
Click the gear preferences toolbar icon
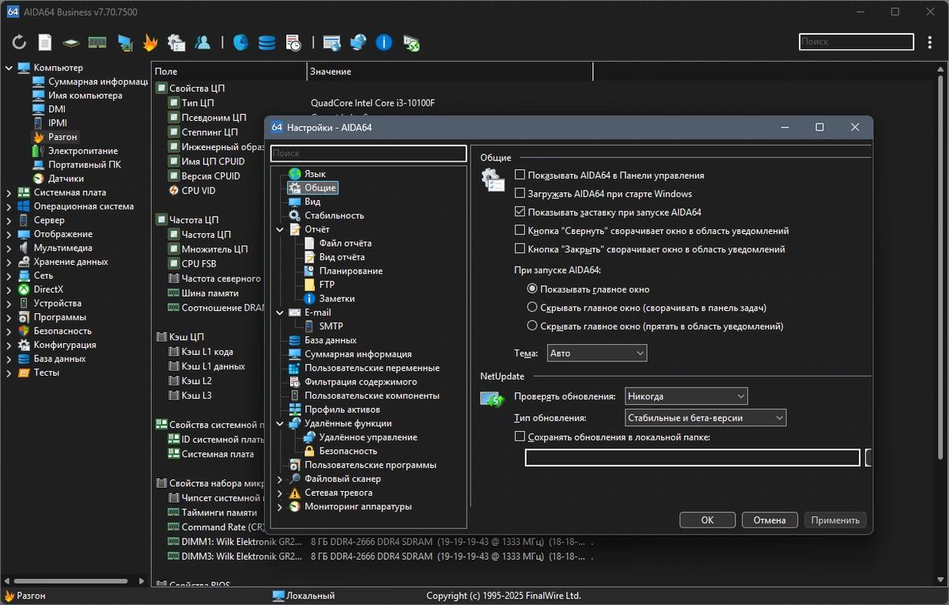tap(176, 43)
